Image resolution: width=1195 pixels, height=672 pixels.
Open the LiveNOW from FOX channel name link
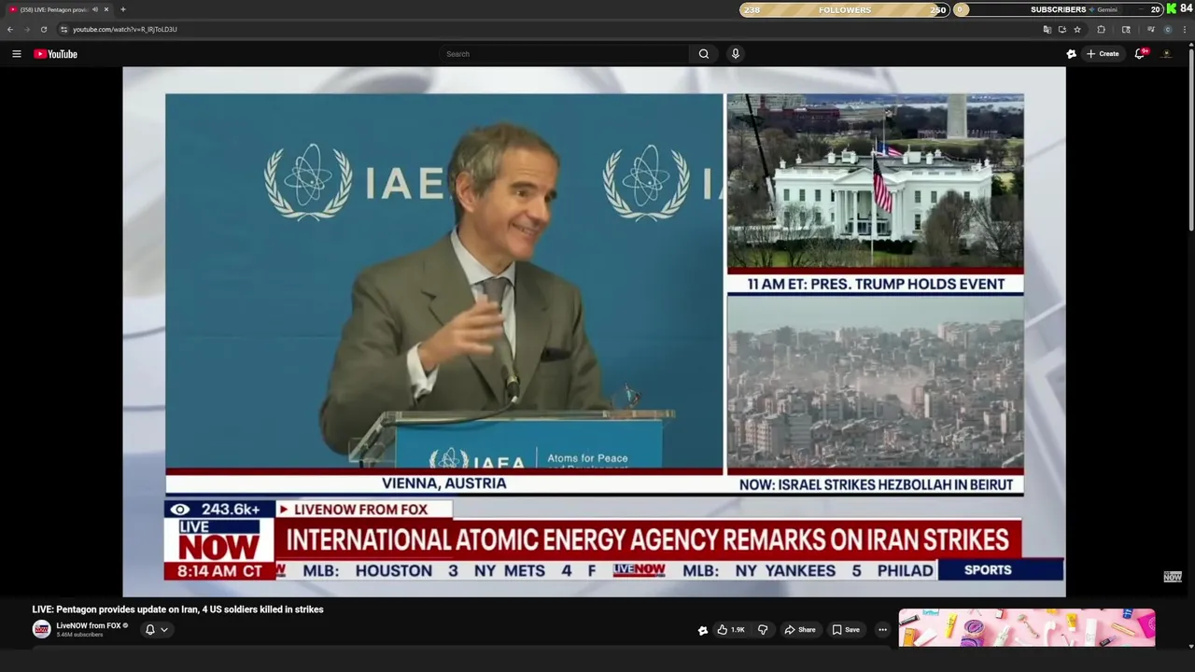tap(89, 625)
